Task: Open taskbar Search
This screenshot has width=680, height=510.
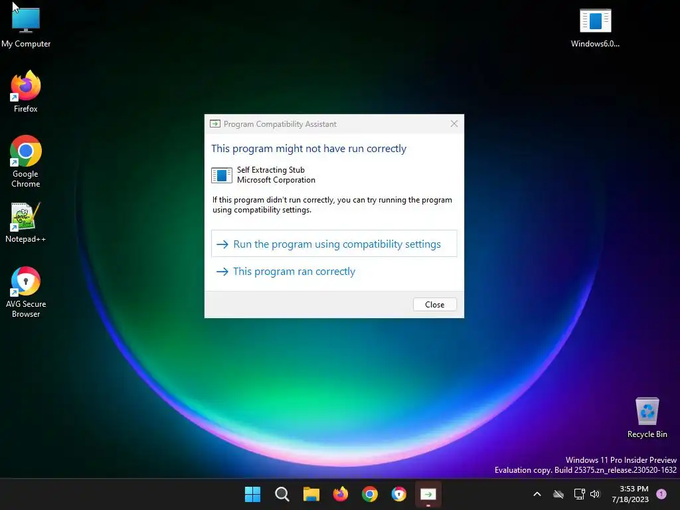Action: (282, 494)
